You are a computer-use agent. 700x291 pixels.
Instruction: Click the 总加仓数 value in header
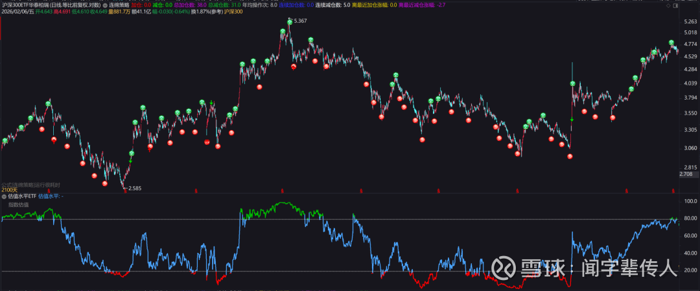click(202, 4)
